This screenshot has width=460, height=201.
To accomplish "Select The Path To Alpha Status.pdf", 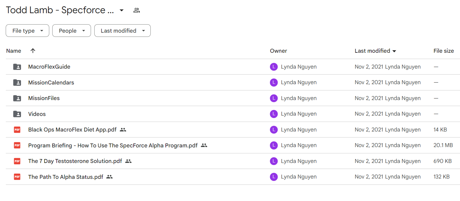I will click(66, 177).
